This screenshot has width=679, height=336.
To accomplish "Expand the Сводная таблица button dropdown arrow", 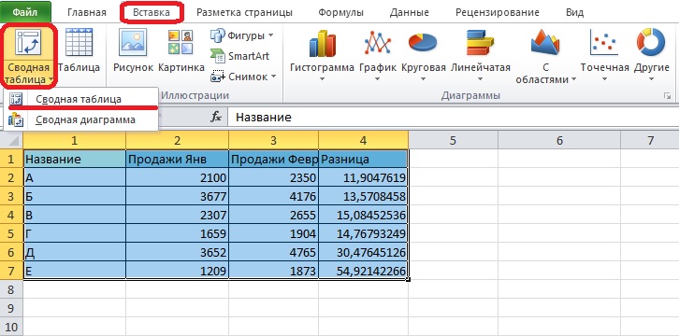I will (x=51, y=80).
